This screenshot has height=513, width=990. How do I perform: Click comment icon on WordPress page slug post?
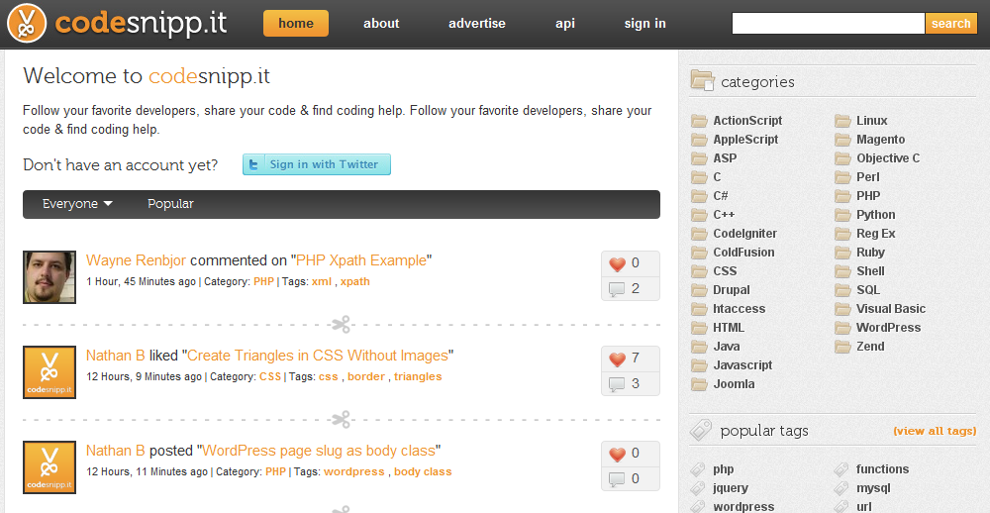click(x=616, y=479)
